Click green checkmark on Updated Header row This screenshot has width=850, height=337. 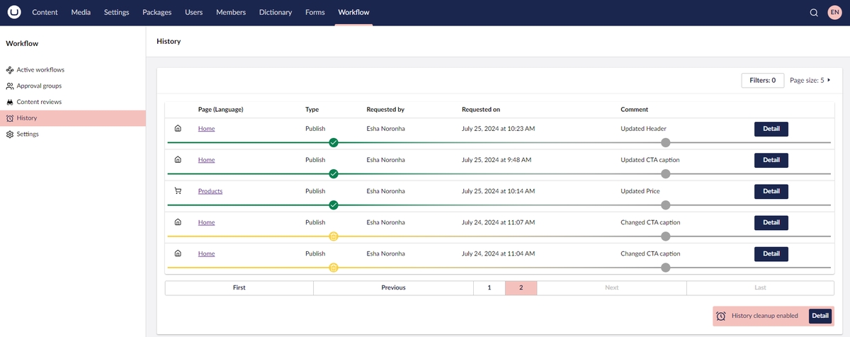[x=334, y=142]
